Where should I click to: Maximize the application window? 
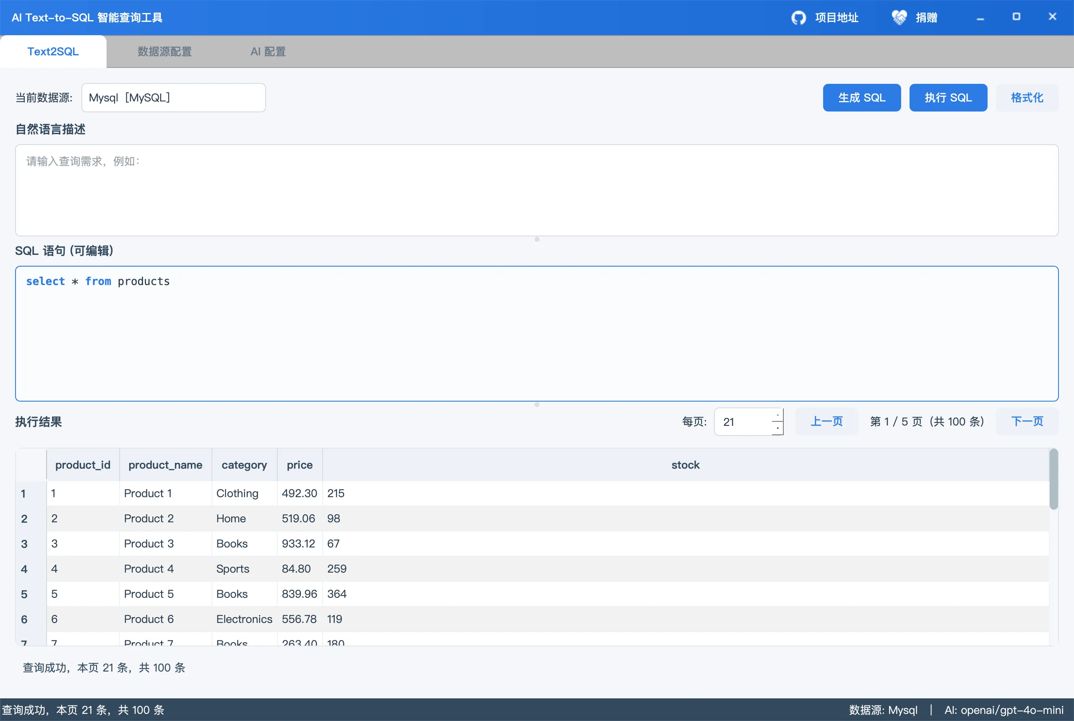(x=1016, y=17)
